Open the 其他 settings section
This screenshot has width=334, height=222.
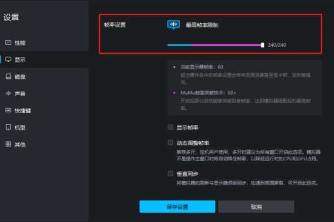point(44,144)
